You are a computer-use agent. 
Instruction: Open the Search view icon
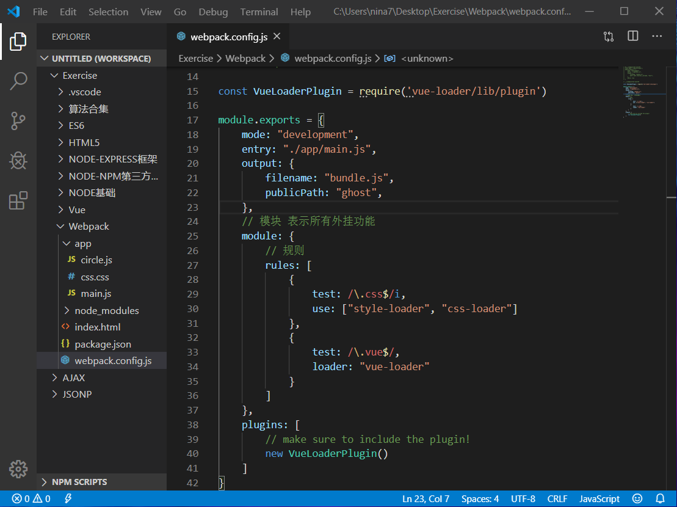18,81
